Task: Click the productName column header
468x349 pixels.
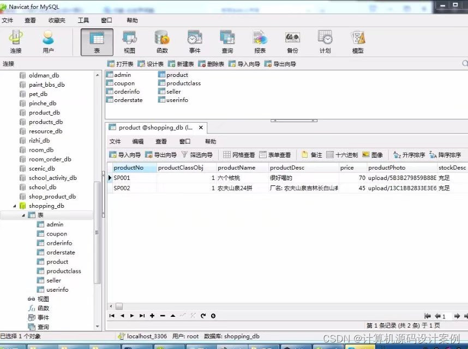Action: point(242,167)
